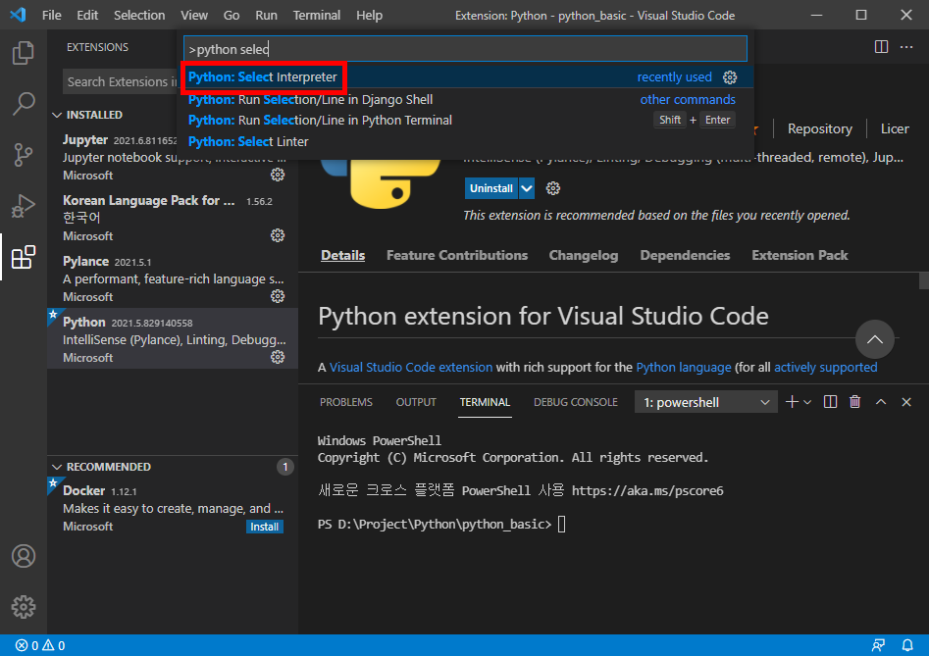Open the Explorer view in activity bar

24,53
